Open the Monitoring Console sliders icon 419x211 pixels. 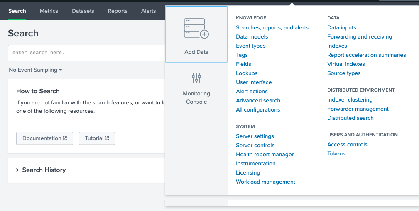coord(196,78)
